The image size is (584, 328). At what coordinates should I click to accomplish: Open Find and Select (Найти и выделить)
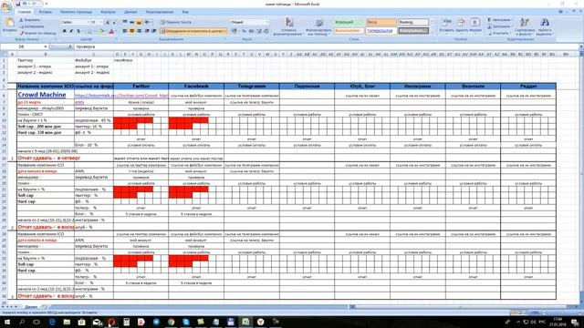click(x=544, y=26)
